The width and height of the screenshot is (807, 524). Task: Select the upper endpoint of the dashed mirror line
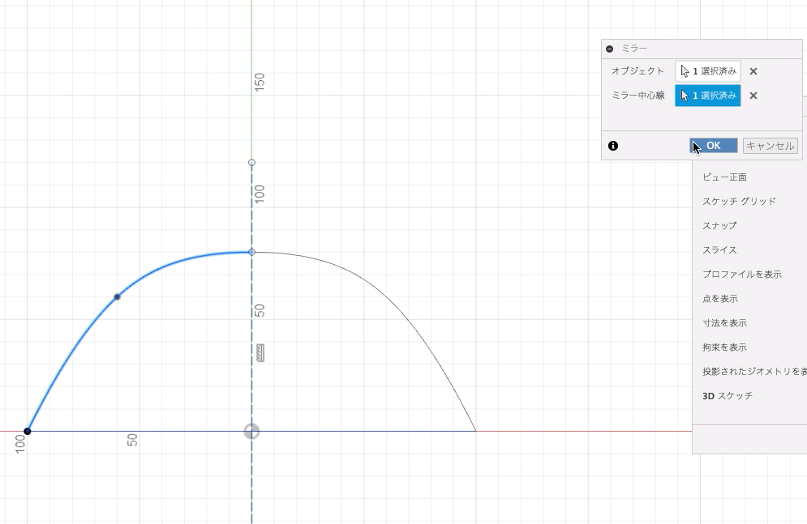point(251,163)
